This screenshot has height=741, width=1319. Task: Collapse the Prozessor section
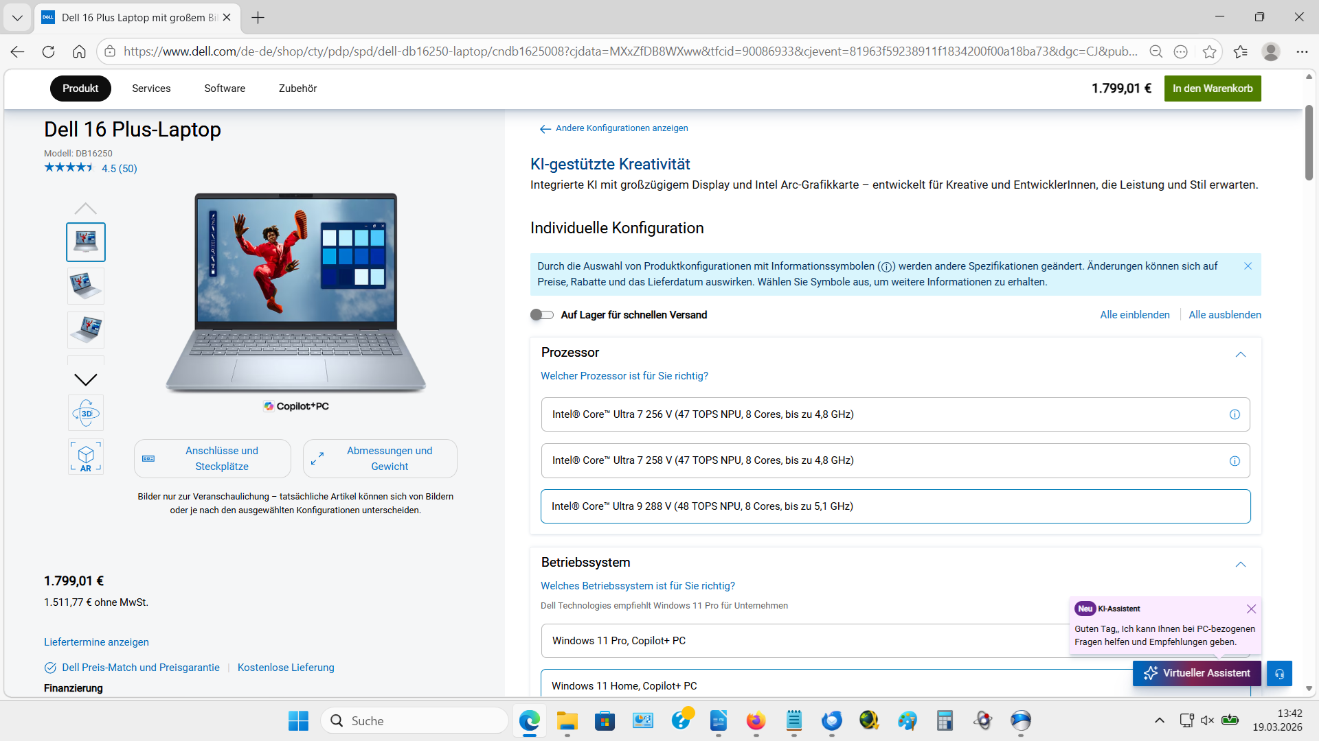1240,355
